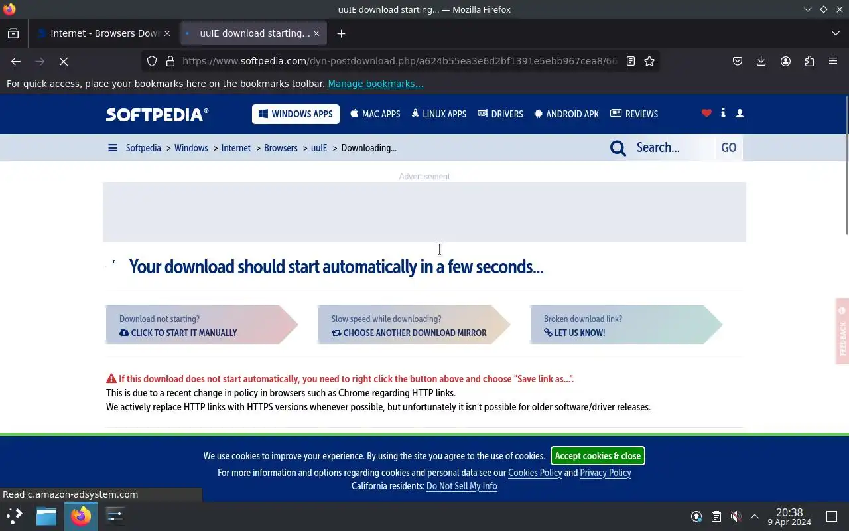
Task: Open the extensions puzzle icon
Action: tap(809, 61)
